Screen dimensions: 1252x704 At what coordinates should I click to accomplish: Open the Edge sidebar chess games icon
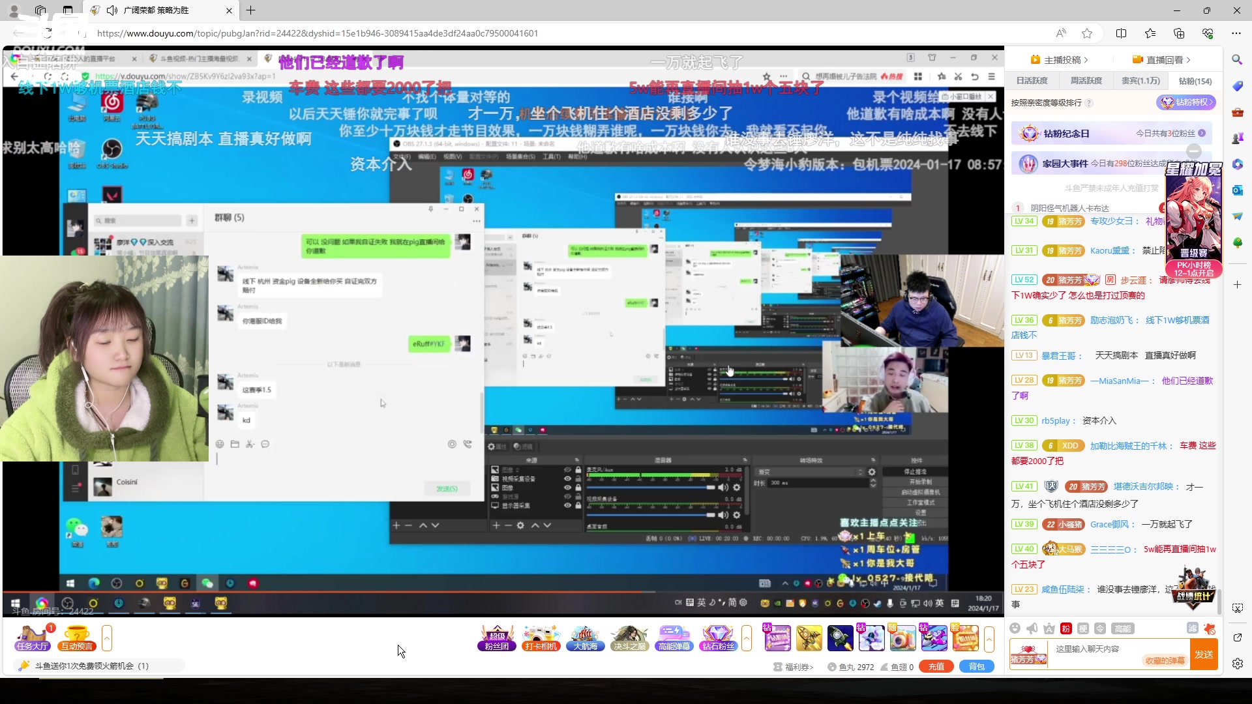pos(1237,138)
